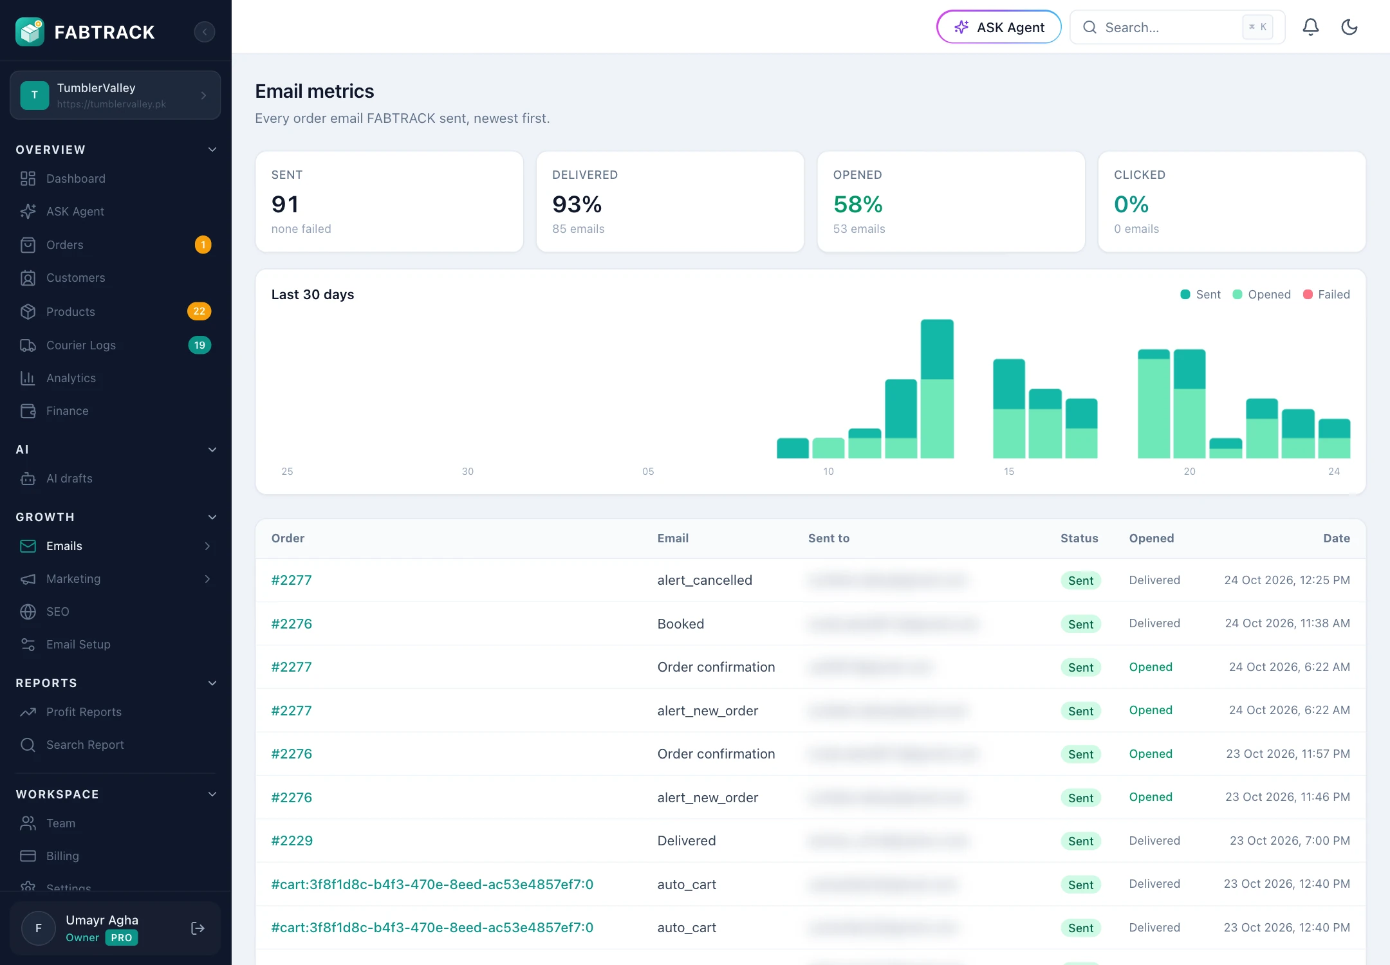The image size is (1390, 965).
Task: Open the Profit Reports trend icon
Action: click(28, 712)
